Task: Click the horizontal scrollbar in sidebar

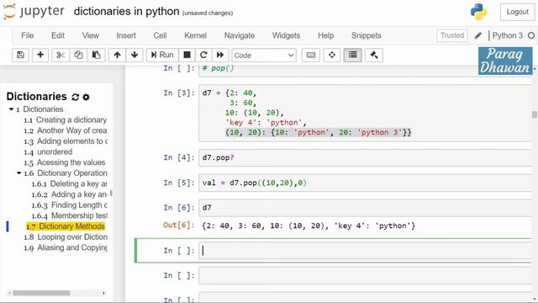Action: [41, 293]
